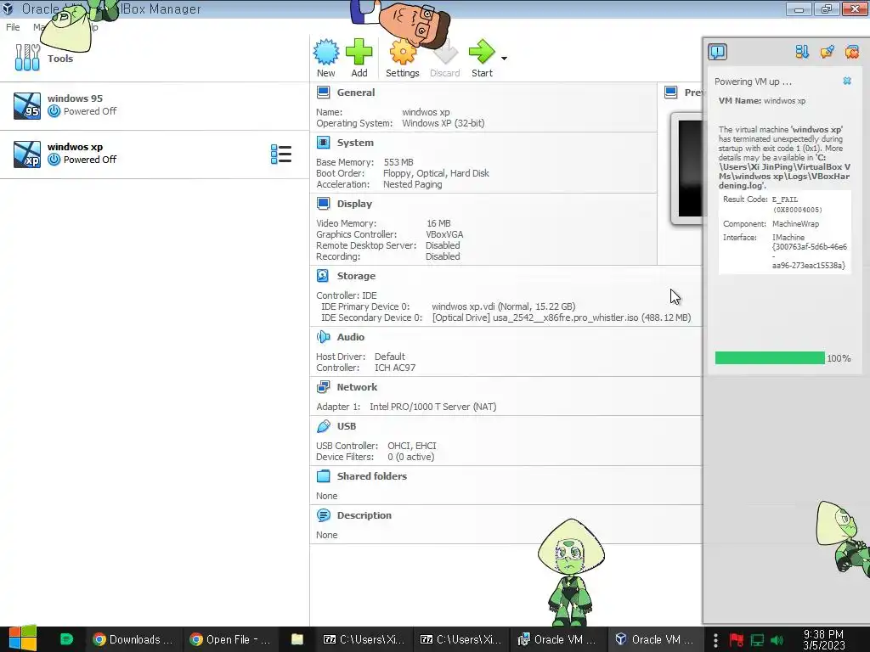Viewport: 870px width, 652px height.
Task: Open the clock showing 9:38 PM
Action: pyautogui.click(x=823, y=639)
